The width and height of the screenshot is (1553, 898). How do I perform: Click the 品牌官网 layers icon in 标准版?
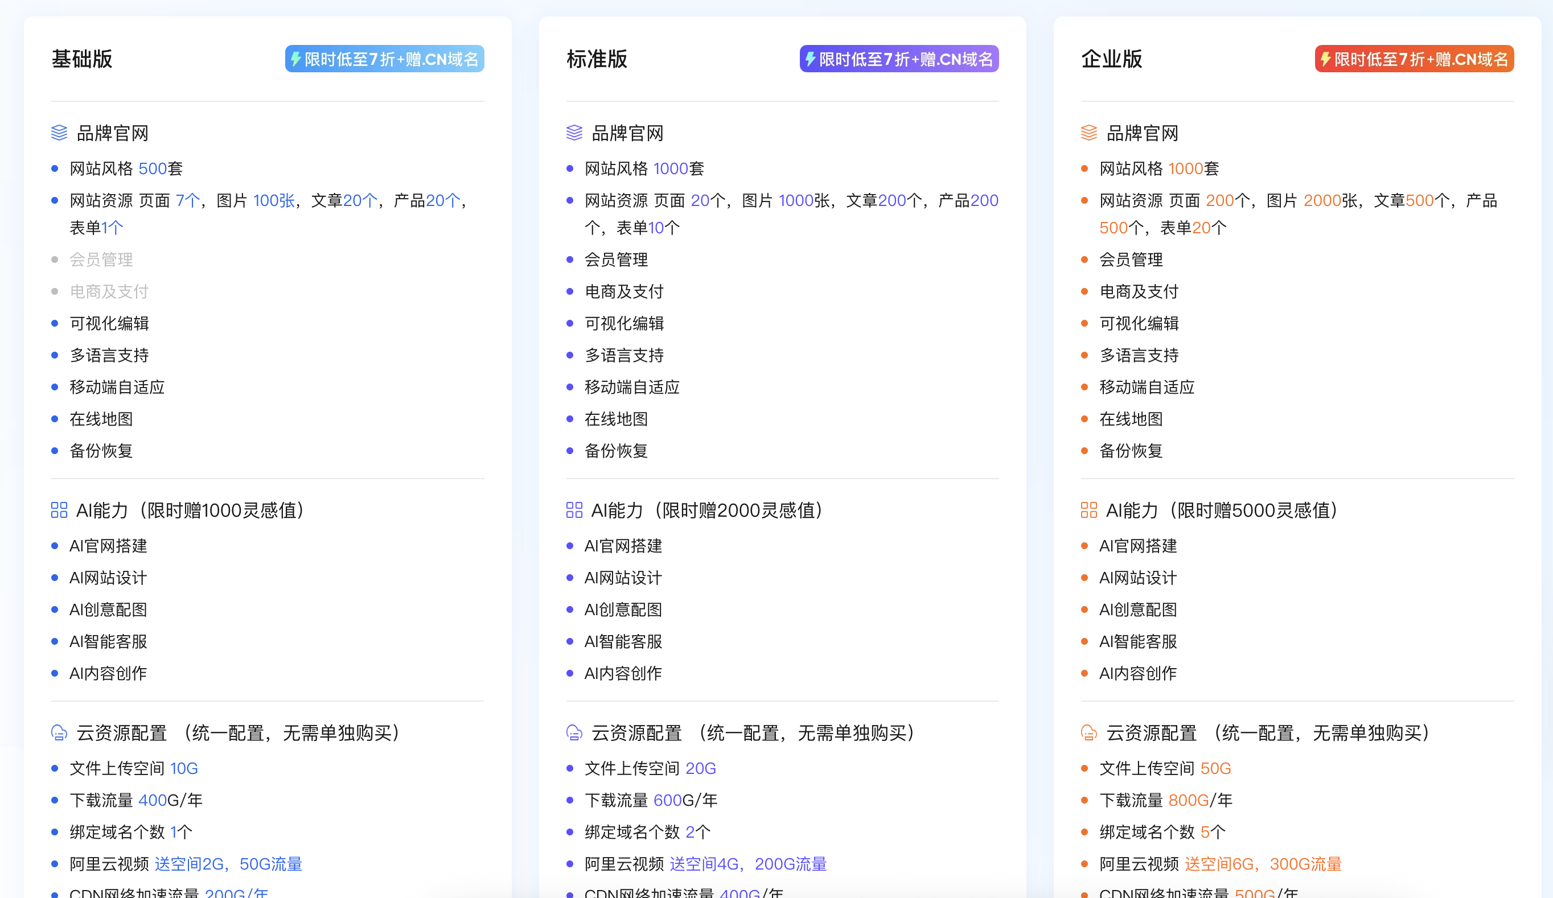[x=574, y=133]
